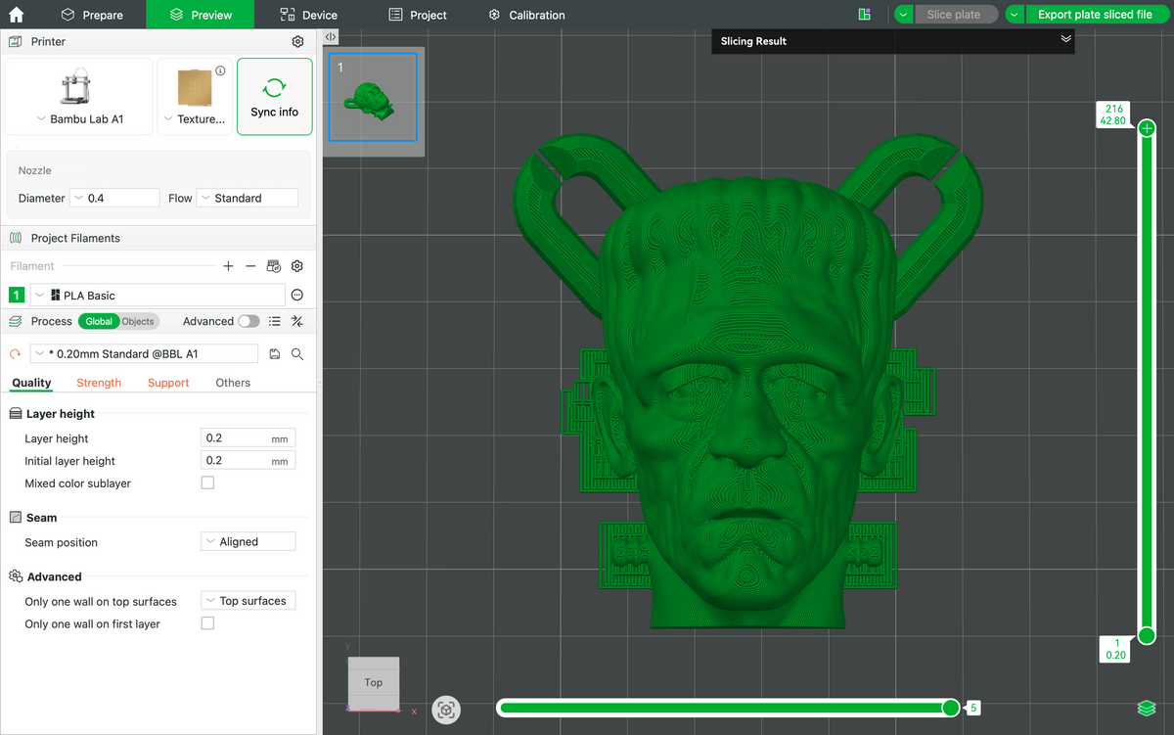Image resolution: width=1174 pixels, height=735 pixels.
Task: Click the plus handle on layer slider top
Action: pos(1147,128)
